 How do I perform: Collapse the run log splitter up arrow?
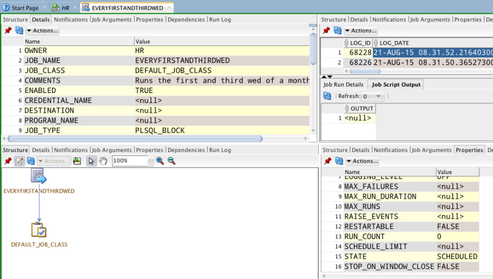(324, 77)
